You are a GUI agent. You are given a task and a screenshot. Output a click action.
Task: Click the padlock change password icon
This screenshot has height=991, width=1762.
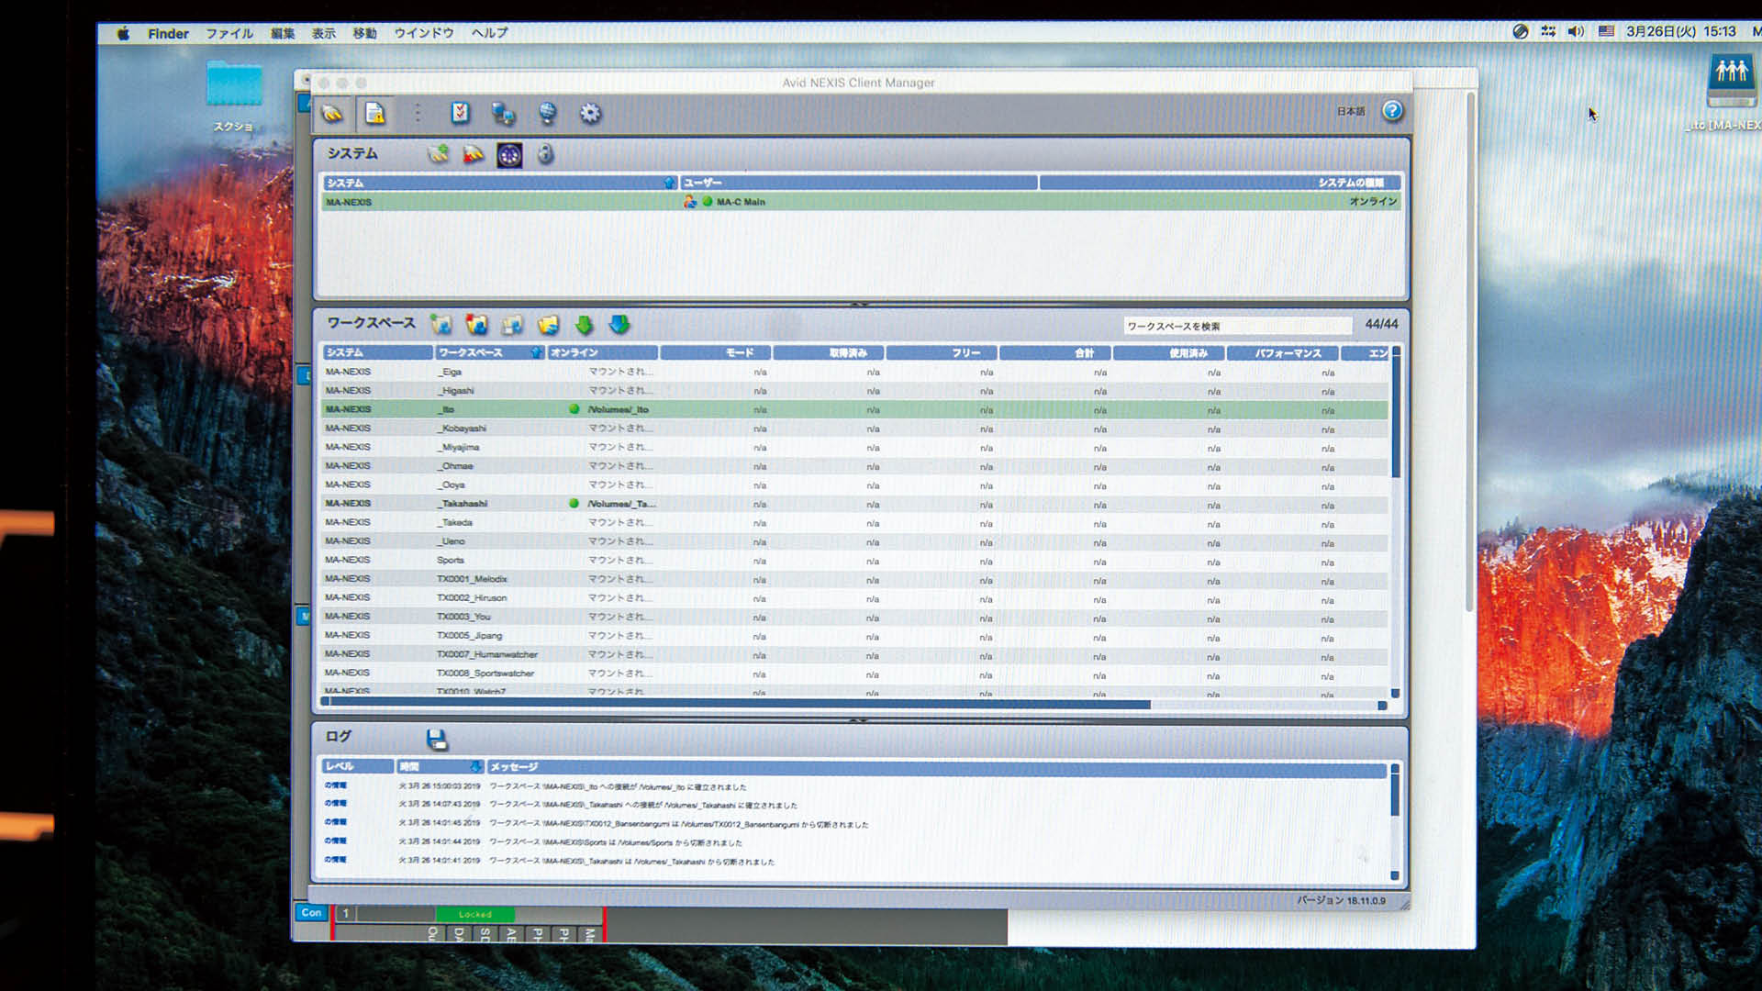point(545,154)
